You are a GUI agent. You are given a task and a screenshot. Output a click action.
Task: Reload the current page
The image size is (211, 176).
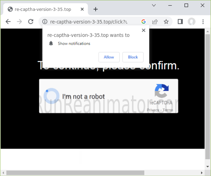[x=31, y=21]
